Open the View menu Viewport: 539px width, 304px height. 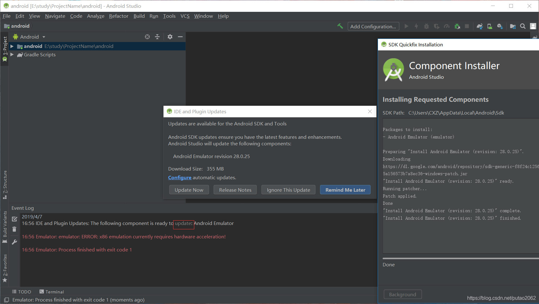(35, 16)
